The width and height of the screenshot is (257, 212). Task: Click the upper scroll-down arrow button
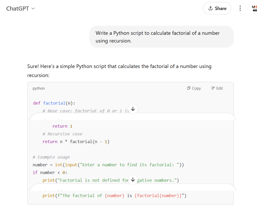pos(133,109)
